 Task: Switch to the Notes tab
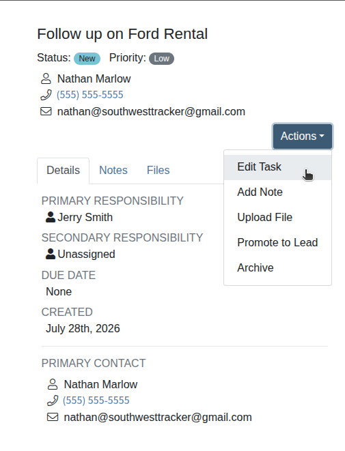pos(113,171)
